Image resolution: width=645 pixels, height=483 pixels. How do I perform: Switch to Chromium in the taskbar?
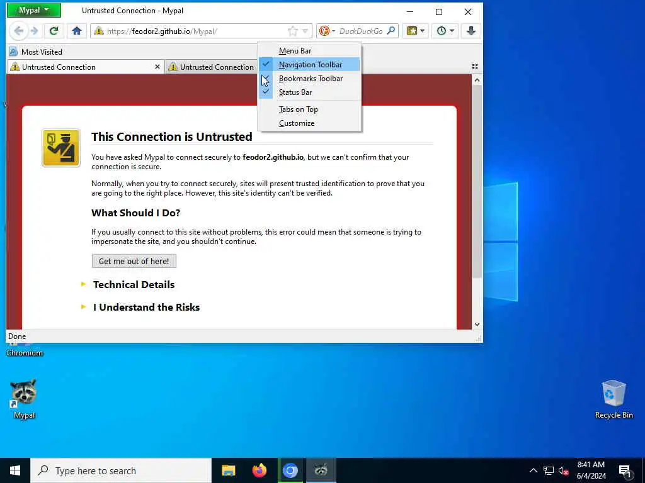tap(290, 470)
